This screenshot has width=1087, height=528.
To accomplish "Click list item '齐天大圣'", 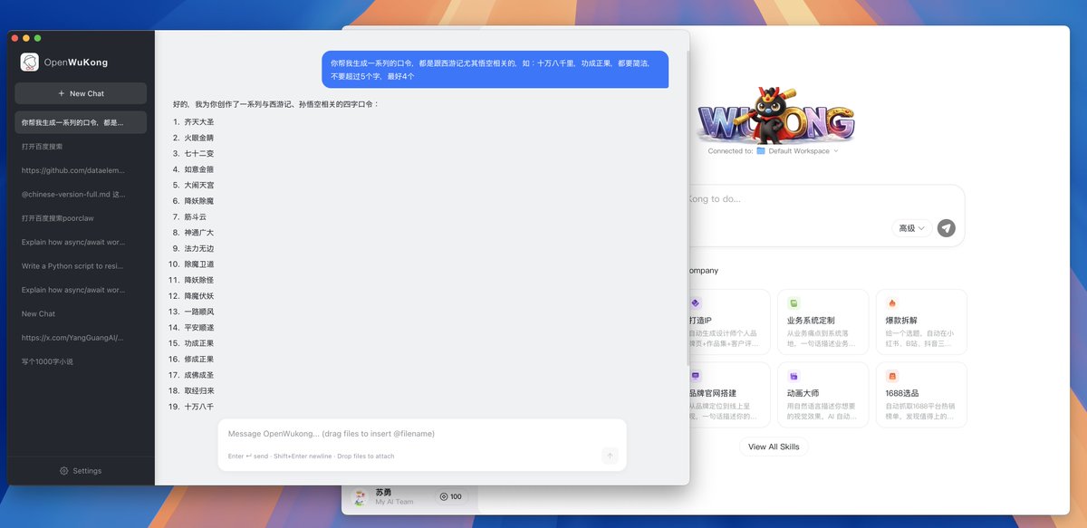I will point(199,122).
